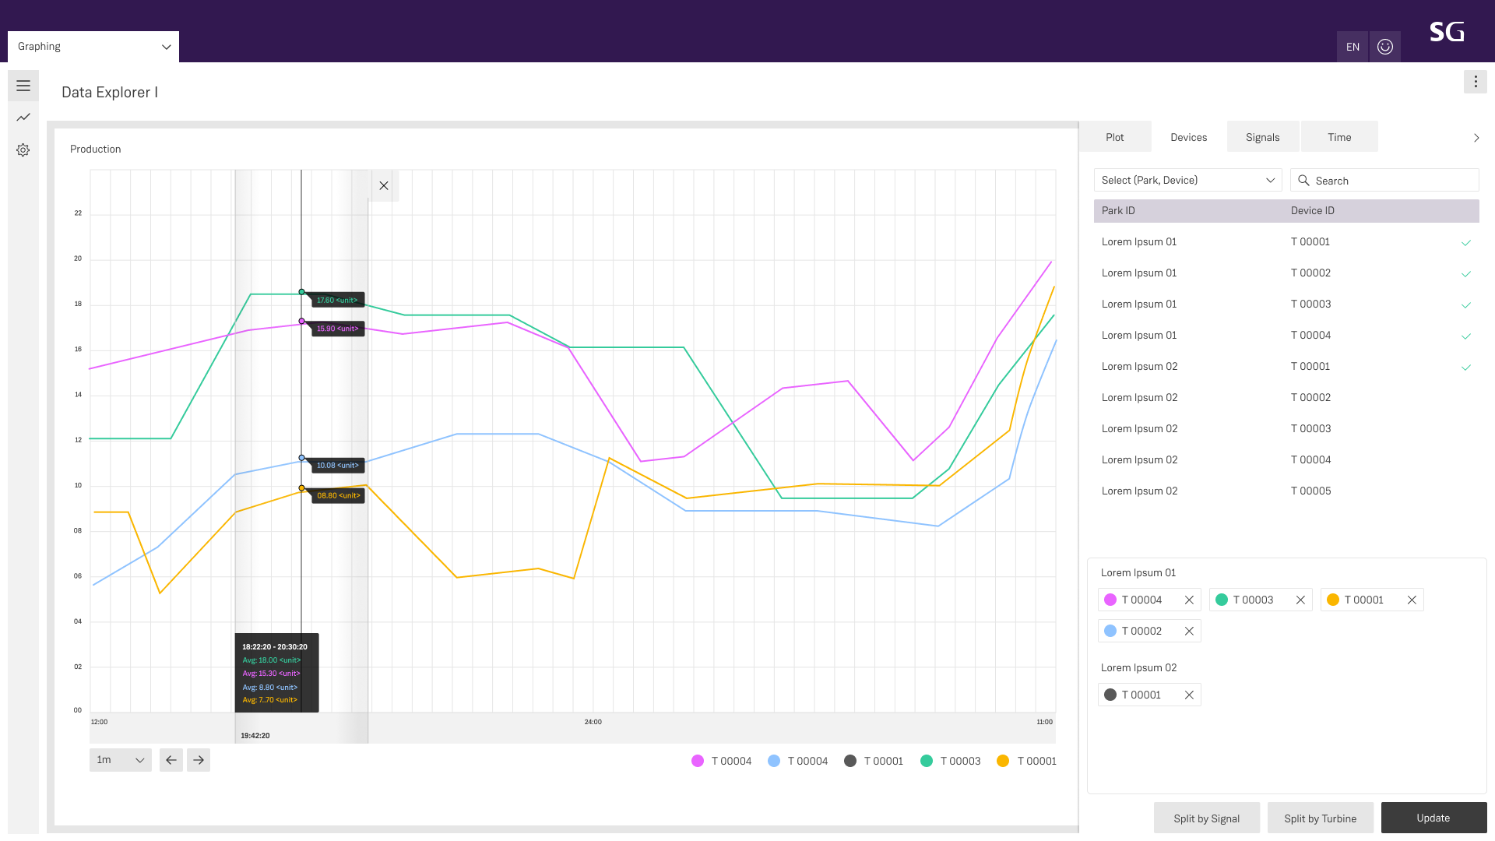The height and width of the screenshot is (841, 1495).
Task: Switch to the Devices tab
Action: 1189,137
